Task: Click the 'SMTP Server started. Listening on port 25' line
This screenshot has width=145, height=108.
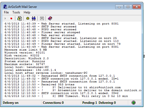Action: coord(61,38)
